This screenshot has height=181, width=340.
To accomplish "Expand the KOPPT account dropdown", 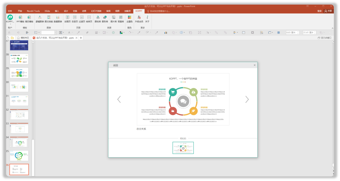I will [10, 24].
